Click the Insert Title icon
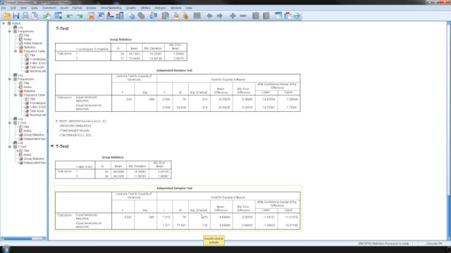The image size is (451, 253). tap(288, 15)
